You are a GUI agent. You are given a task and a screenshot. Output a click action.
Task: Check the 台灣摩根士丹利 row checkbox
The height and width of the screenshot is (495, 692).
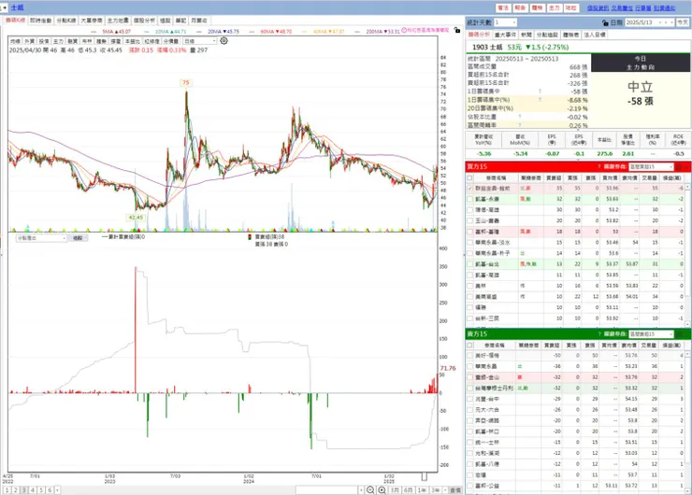point(469,389)
